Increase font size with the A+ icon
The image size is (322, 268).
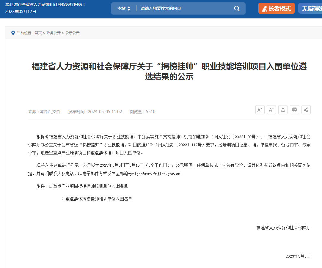point(260,110)
